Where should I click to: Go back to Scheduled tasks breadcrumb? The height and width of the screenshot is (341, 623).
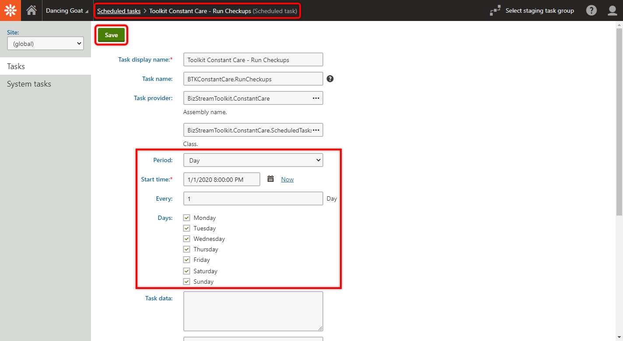(x=119, y=11)
